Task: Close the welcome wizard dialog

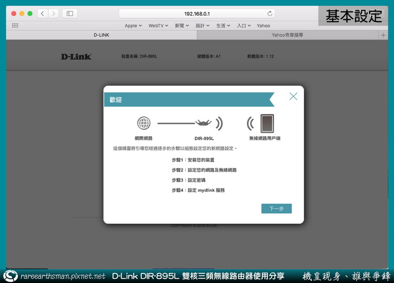Action: coord(293,96)
